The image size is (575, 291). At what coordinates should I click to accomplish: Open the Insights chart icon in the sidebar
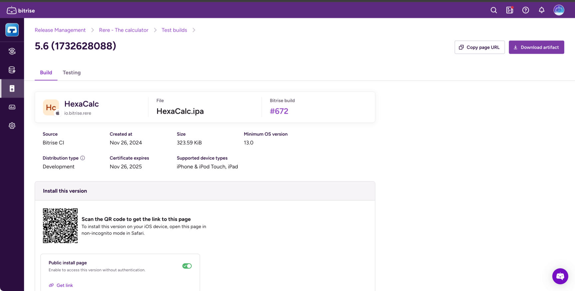tap(12, 107)
